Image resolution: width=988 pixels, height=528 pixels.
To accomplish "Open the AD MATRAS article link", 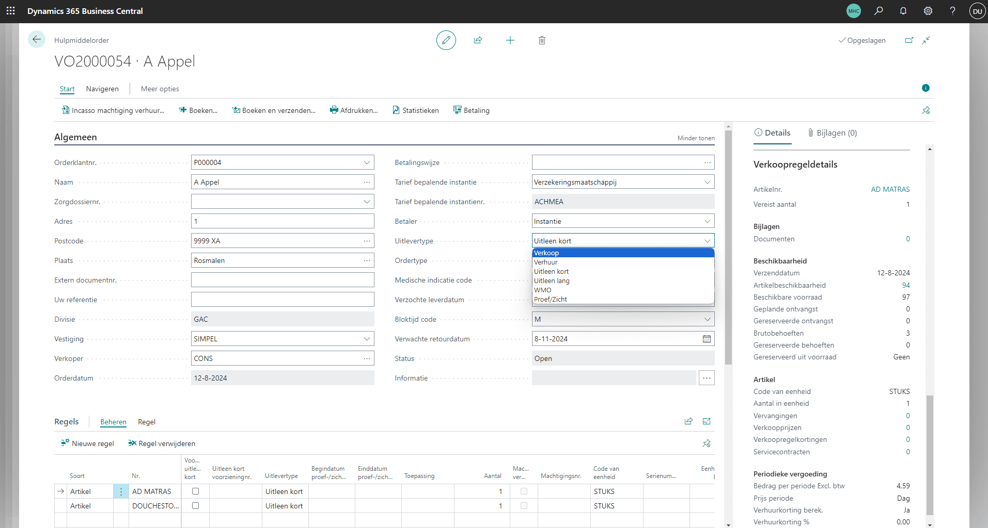I will point(890,189).
